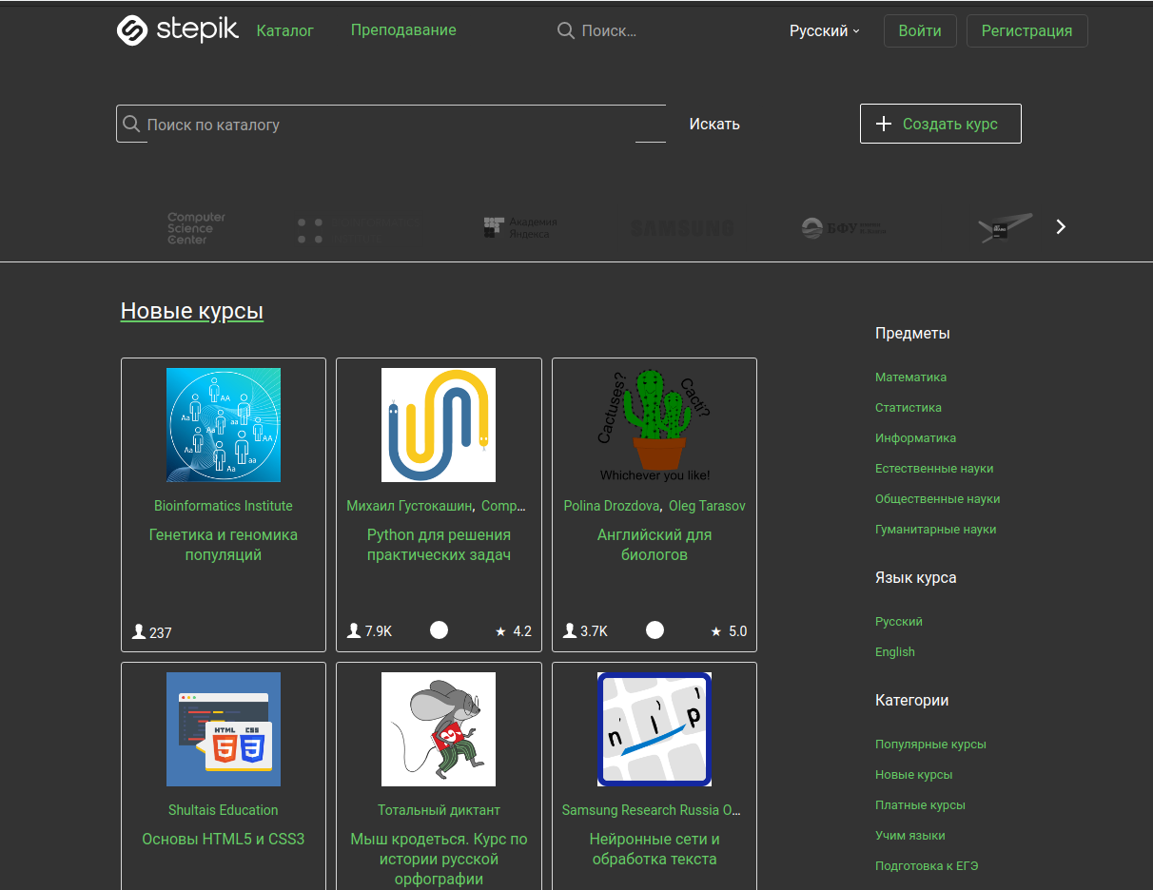Click the Stepik logo
This screenshot has width=1153, height=890.
(x=177, y=30)
